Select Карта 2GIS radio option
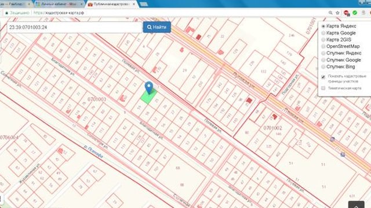 click(x=323, y=40)
